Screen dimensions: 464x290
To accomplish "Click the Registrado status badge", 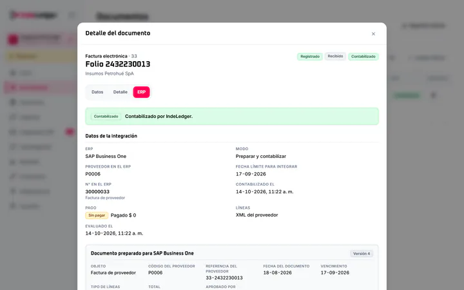I will coord(310,57).
